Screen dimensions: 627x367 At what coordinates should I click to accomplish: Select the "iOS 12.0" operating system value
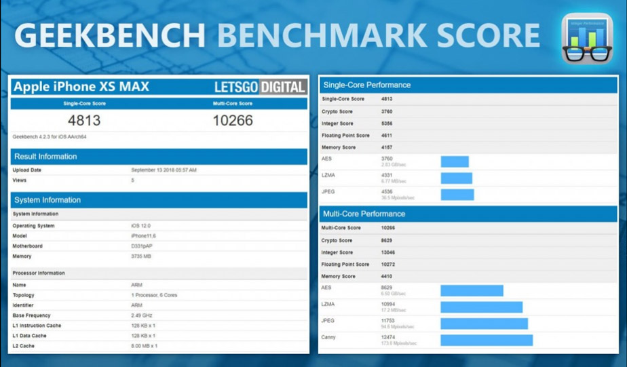140,226
